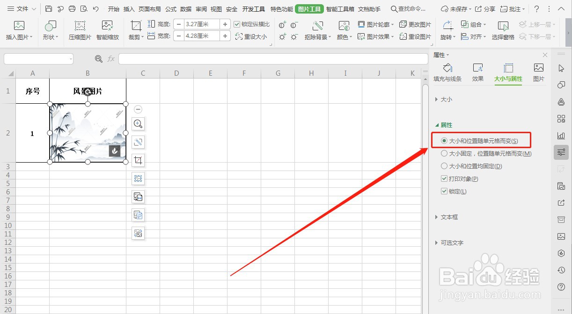The image size is (572, 314).
Task: Open Selection Pane (选择窗格)
Action: point(503,31)
